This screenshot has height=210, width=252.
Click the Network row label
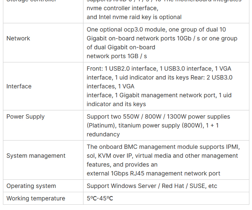(x=18, y=38)
